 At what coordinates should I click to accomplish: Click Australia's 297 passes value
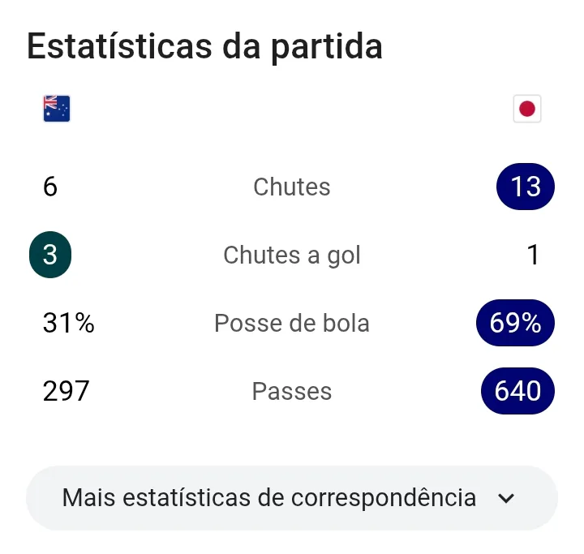66,391
